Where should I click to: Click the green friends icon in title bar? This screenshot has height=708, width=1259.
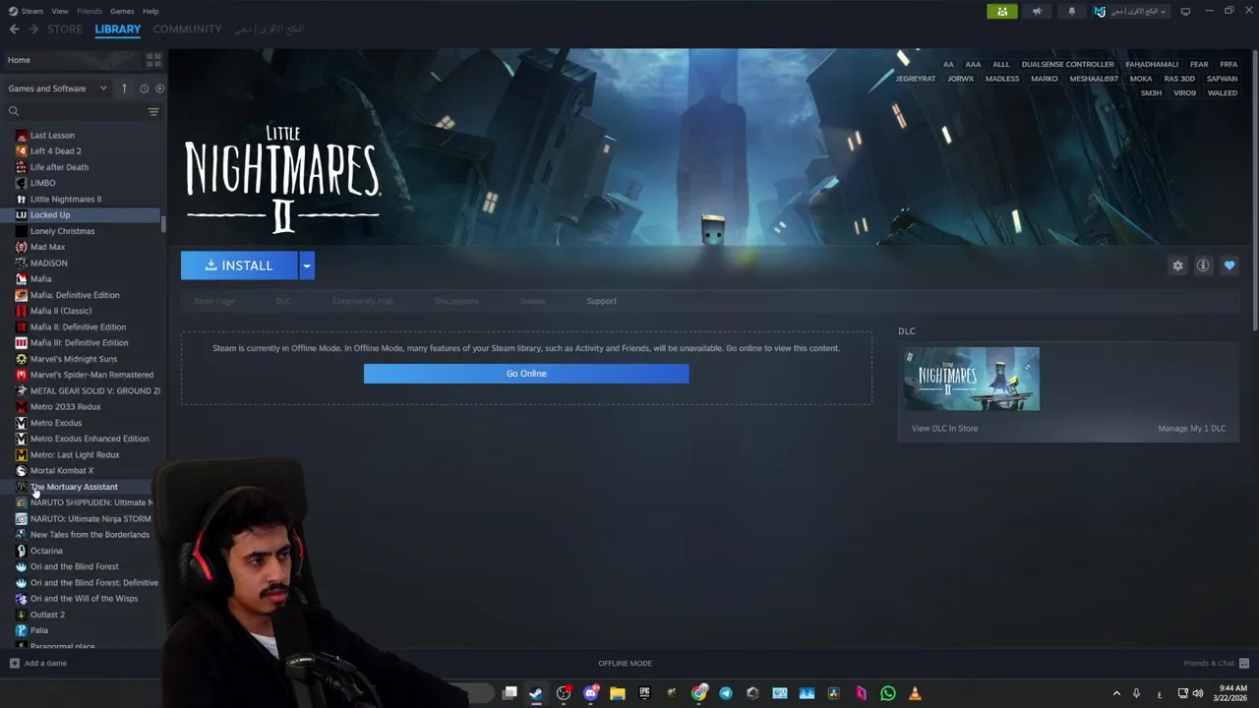point(1002,11)
